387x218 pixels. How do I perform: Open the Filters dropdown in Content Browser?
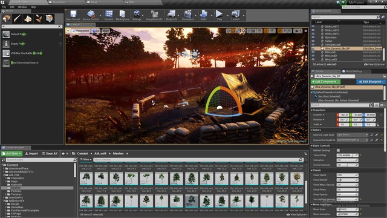86,160
